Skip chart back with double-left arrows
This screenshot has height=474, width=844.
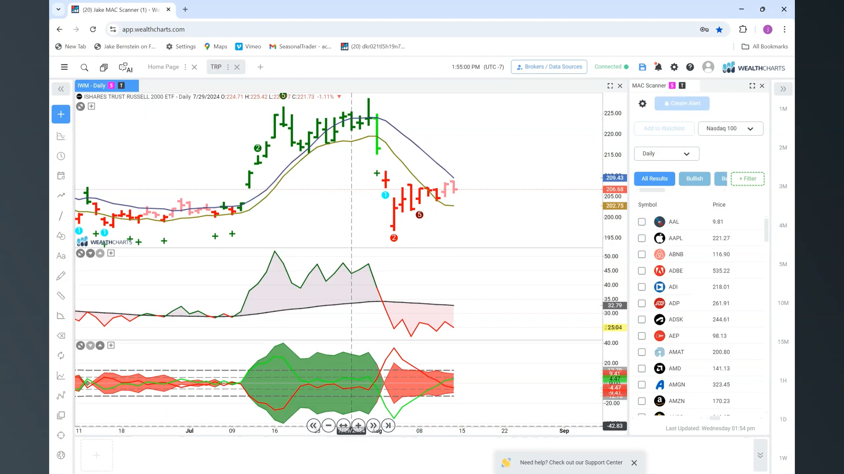click(313, 425)
